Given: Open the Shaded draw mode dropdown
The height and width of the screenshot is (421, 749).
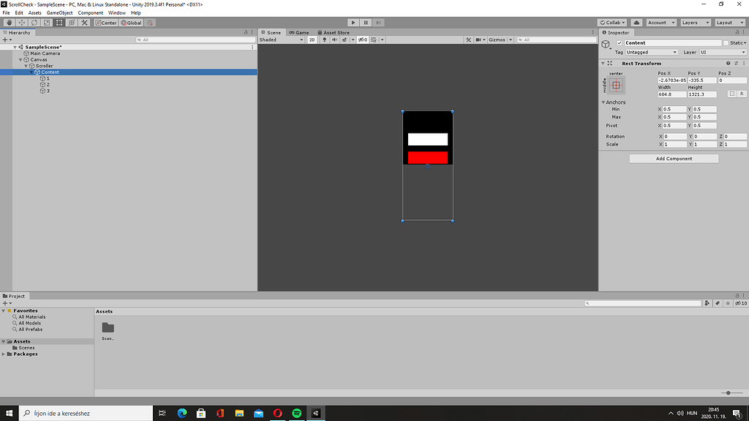Looking at the screenshot, I should (x=280, y=39).
